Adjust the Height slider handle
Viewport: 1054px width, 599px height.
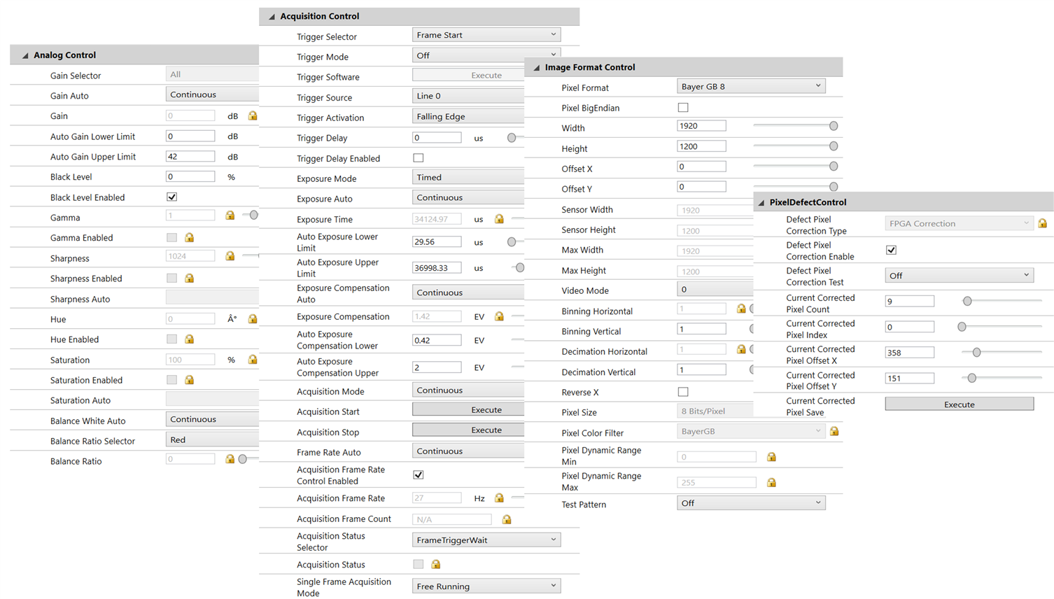click(x=834, y=146)
